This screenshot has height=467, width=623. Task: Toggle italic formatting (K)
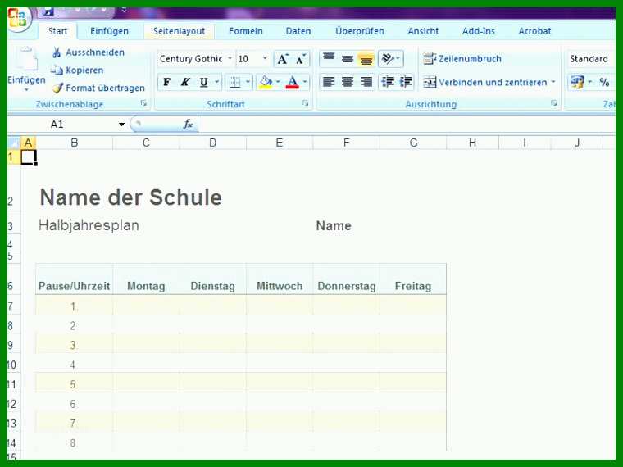tap(184, 82)
